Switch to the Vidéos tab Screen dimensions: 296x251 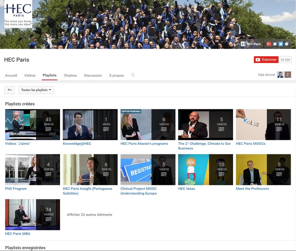click(30, 75)
